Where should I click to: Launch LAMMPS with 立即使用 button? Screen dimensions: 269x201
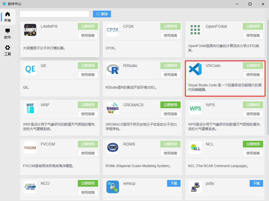click(x=88, y=26)
